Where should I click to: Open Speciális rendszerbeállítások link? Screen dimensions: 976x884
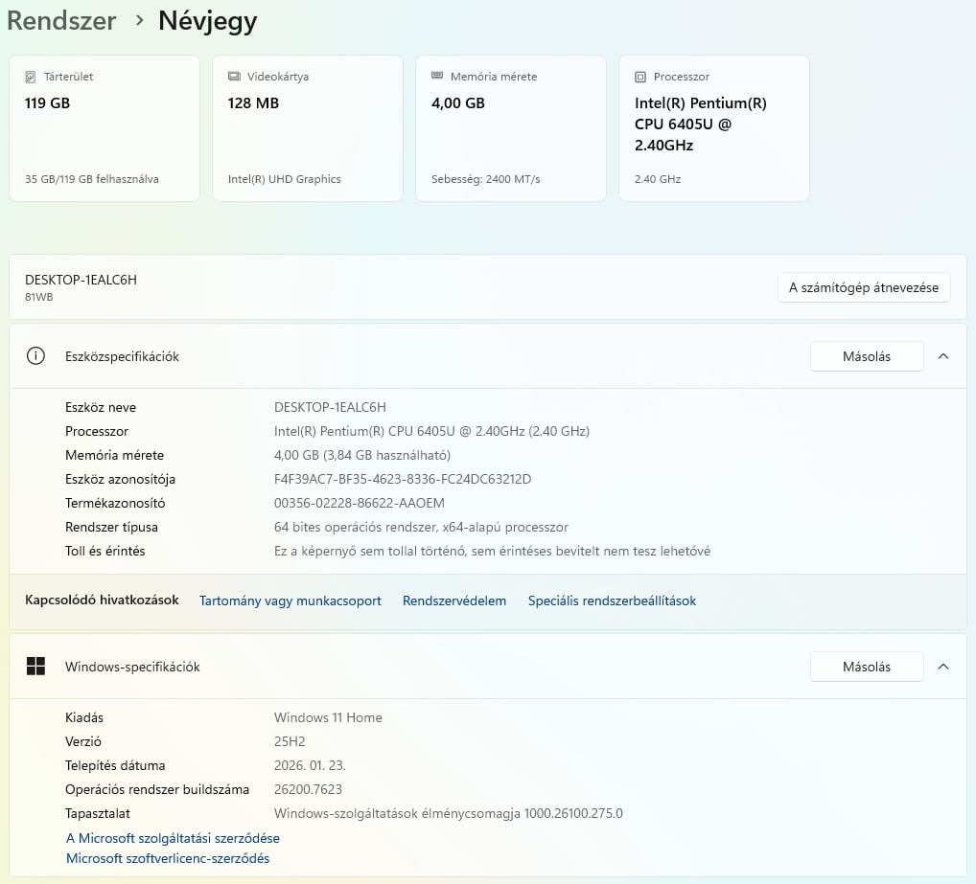click(612, 601)
